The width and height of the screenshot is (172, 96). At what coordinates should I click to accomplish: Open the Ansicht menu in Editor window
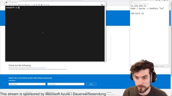tap(144, 4)
